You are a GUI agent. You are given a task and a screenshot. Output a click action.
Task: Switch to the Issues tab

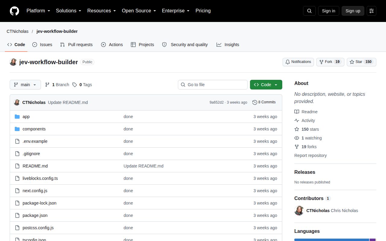tap(42, 45)
